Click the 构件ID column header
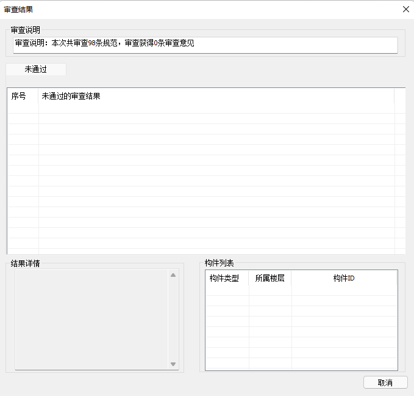Screen dimensions: 414x396 click(344, 278)
